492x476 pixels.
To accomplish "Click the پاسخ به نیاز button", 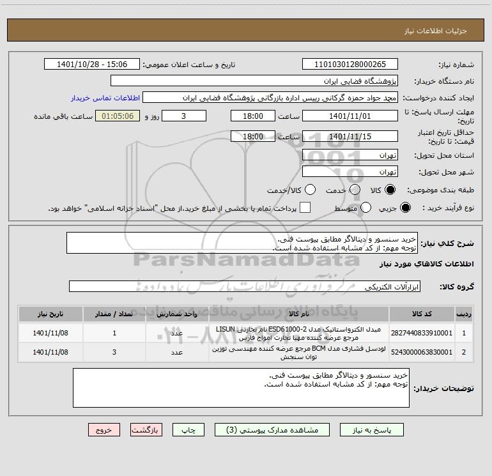I will pos(372,430).
